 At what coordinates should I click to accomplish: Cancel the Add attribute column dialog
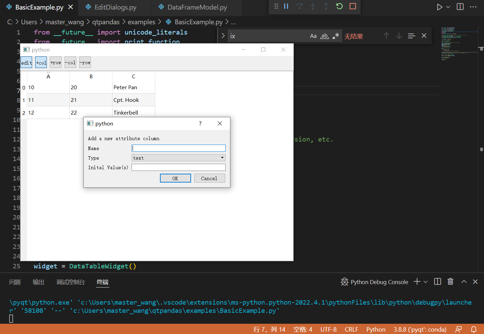(x=210, y=178)
